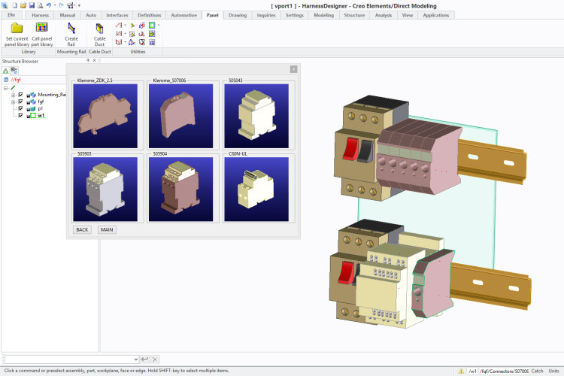Select the 505904 part thumbnail
This screenshot has width=564, height=376.
[x=181, y=190]
